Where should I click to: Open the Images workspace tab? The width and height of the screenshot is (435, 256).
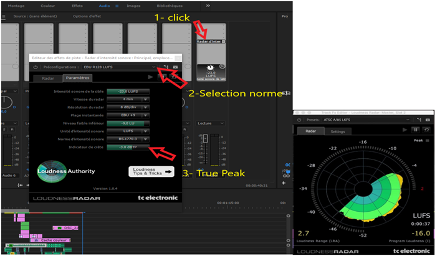point(133,6)
